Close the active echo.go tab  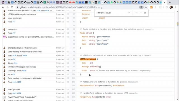pyautogui.click(x=164, y=2)
